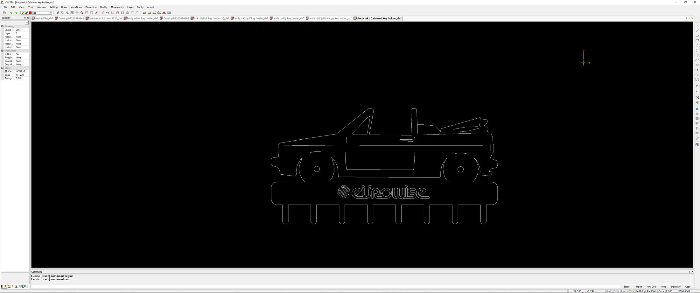Open the MoreDraw menu
The height and width of the screenshot is (293, 700).
click(x=76, y=7)
